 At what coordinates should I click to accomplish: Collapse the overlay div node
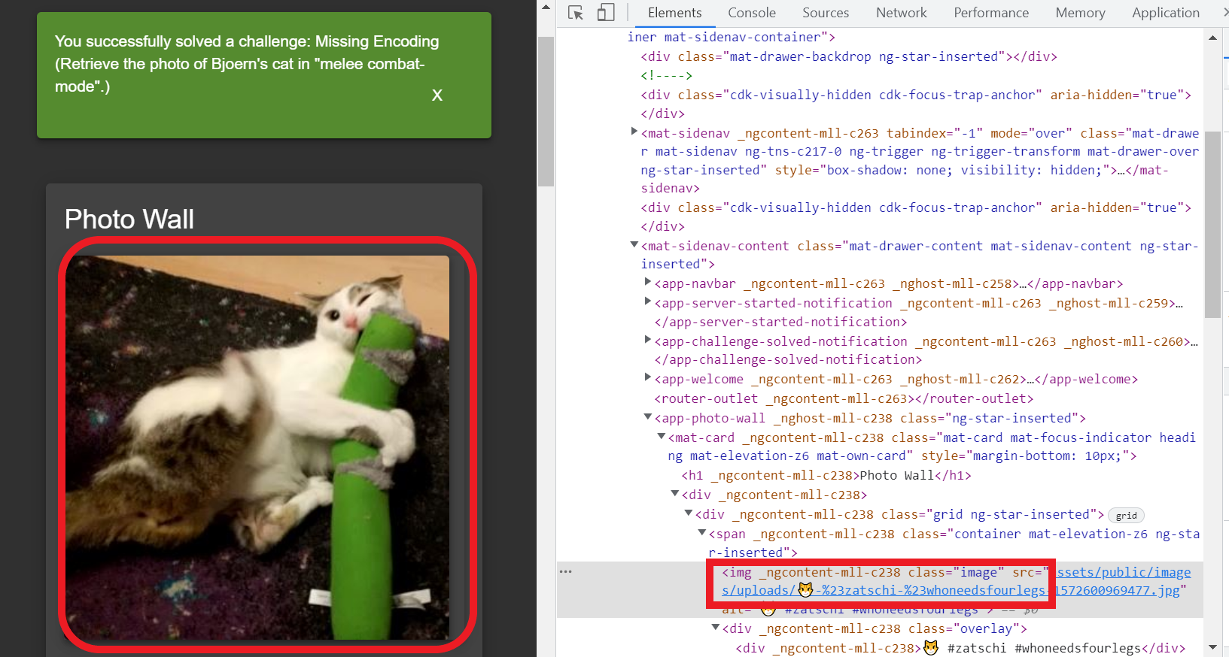coord(715,628)
